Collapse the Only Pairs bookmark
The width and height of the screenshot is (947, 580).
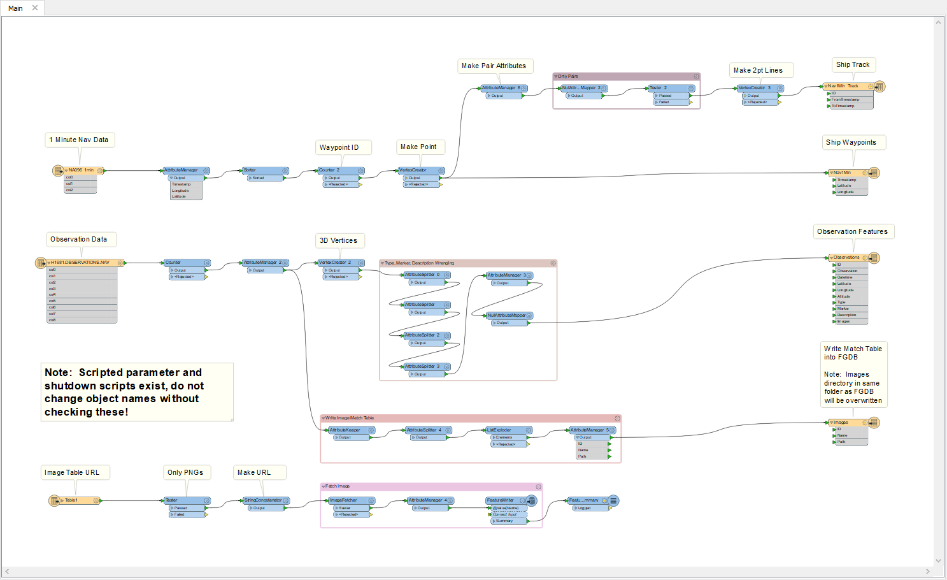coord(556,76)
